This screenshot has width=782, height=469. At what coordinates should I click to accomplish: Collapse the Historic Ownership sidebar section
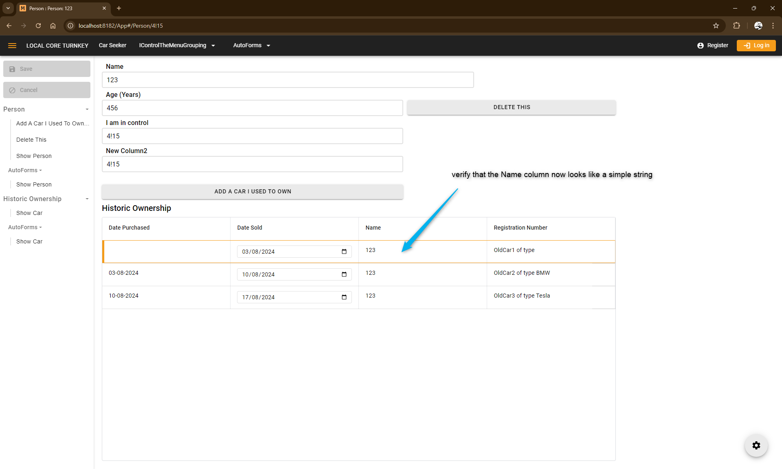point(87,199)
